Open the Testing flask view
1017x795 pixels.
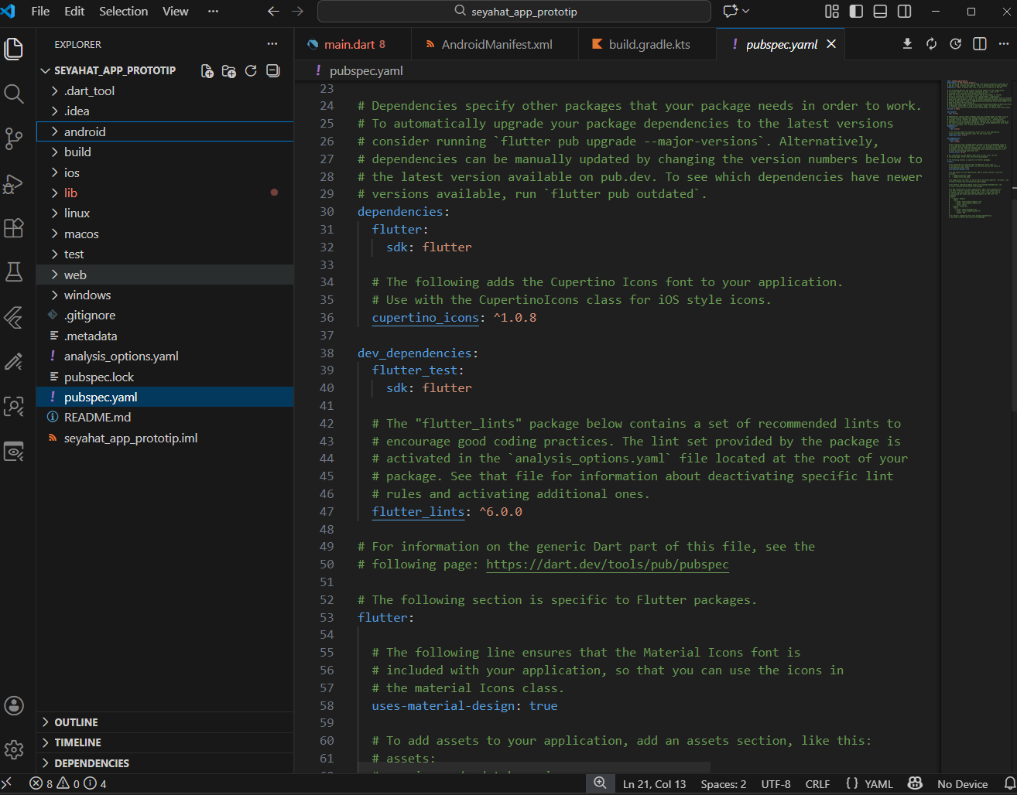(14, 271)
